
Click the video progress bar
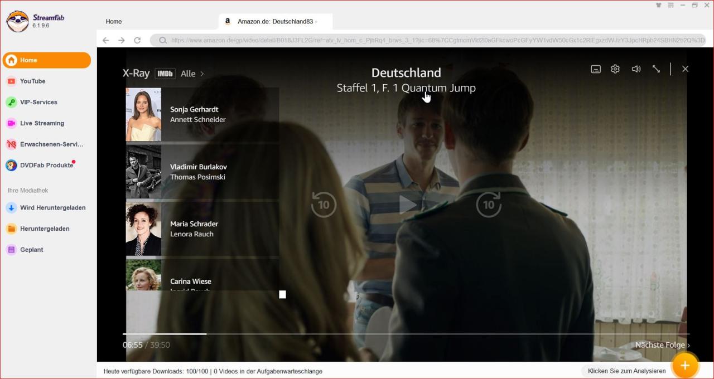coord(390,334)
